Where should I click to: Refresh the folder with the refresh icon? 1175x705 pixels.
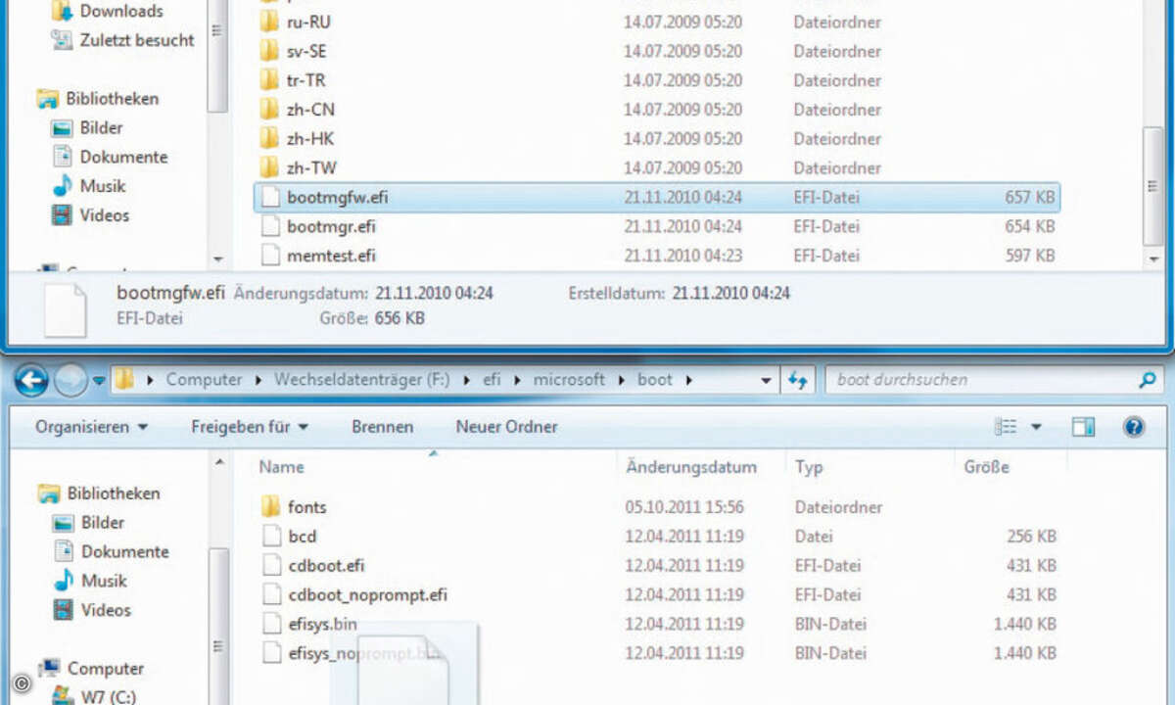tap(797, 380)
